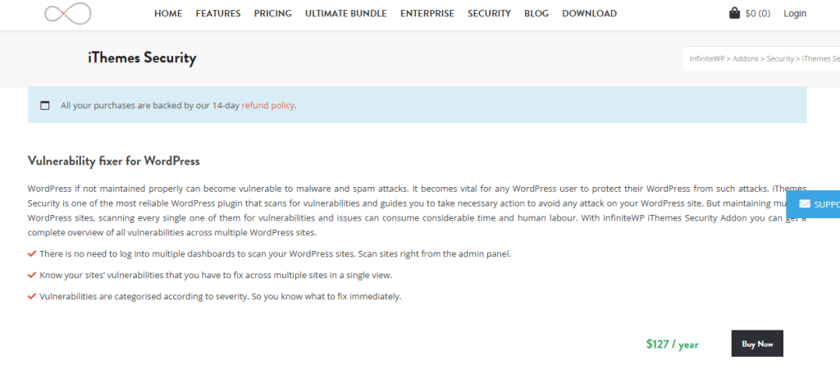840x374 pixels.
Task: Click Addons in the breadcrumb
Action: (745, 58)
